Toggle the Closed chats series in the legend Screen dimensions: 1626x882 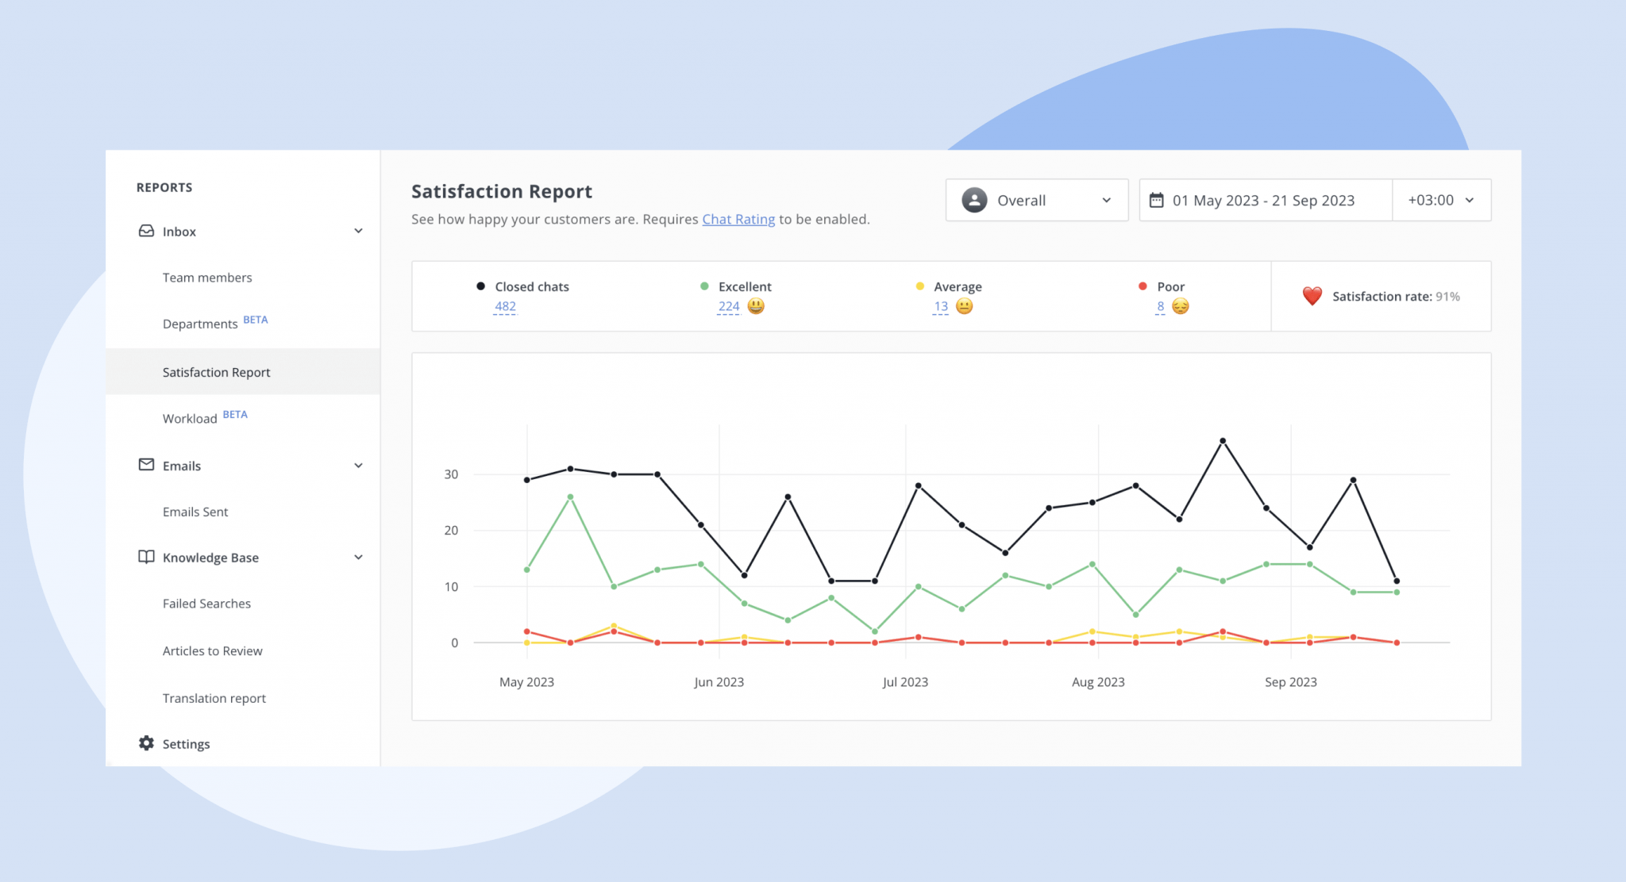530,286
